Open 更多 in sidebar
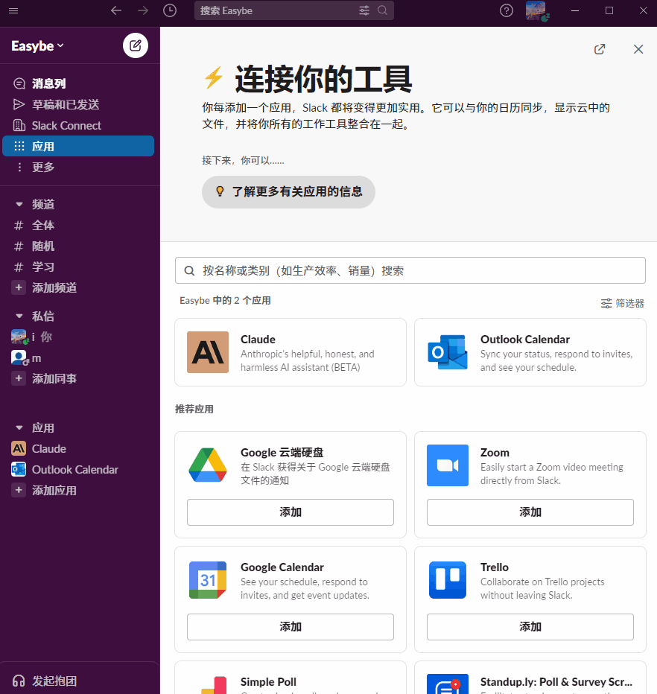The image size is (657, 694). pyautogui.click(x=78, y=167)
